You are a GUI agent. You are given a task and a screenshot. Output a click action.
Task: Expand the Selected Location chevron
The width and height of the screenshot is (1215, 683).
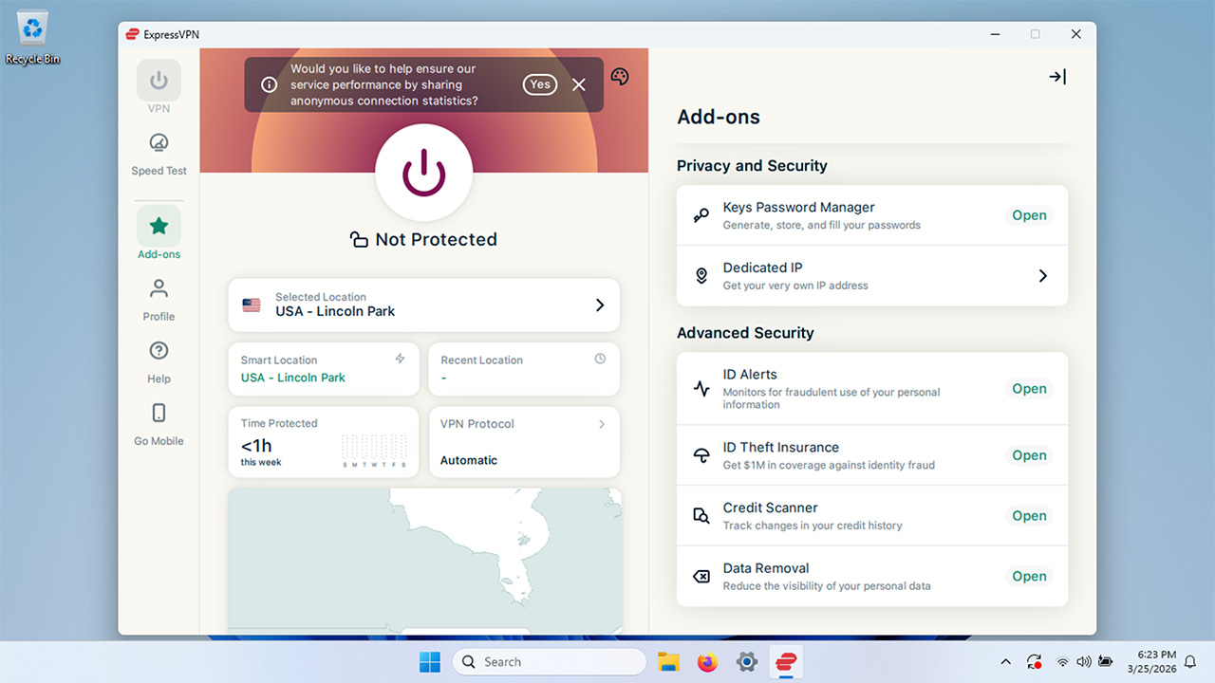599,305
